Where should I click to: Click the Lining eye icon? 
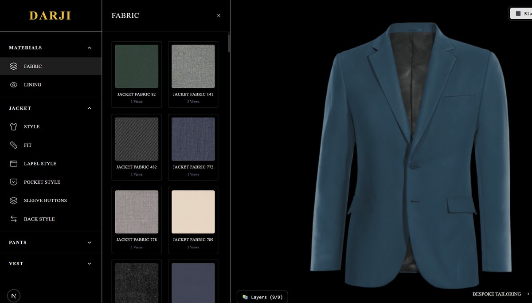pyautogui.click(x=14, y=85)
